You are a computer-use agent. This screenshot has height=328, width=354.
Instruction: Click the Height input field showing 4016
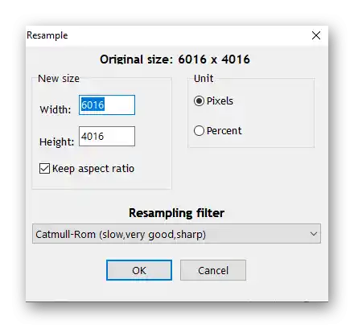pyautogui.click(x=107, y=137)
